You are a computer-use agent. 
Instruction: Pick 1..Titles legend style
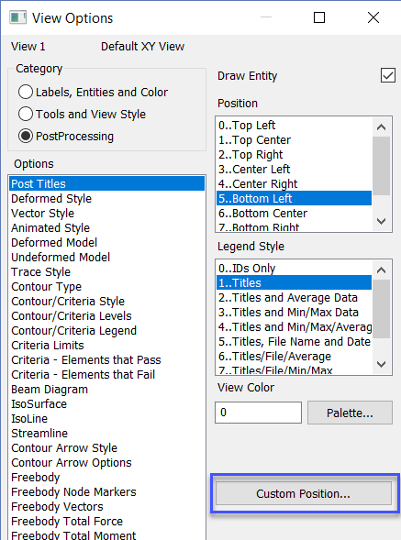click(x=295, y=282)
